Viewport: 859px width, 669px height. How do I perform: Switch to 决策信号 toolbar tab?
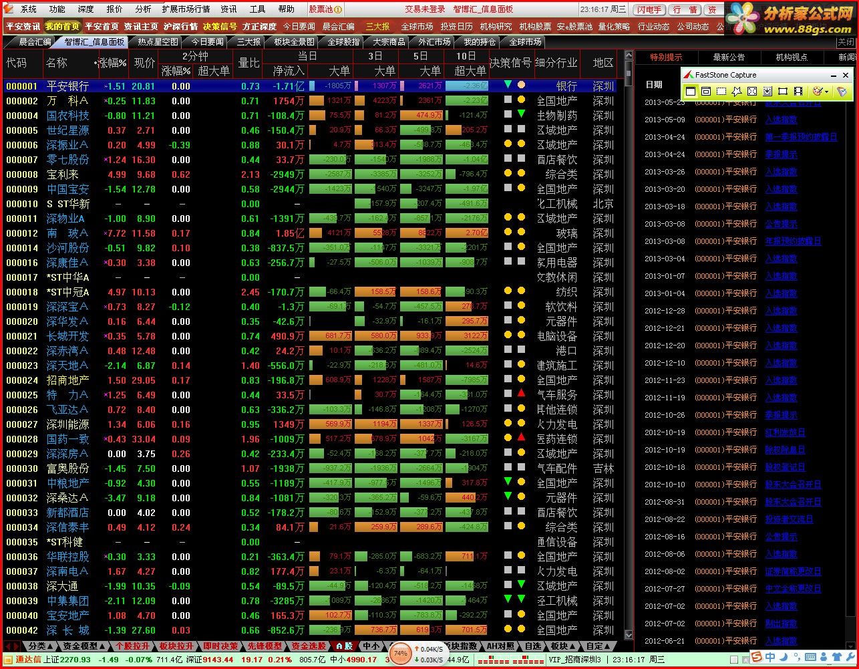pos(220,27)
